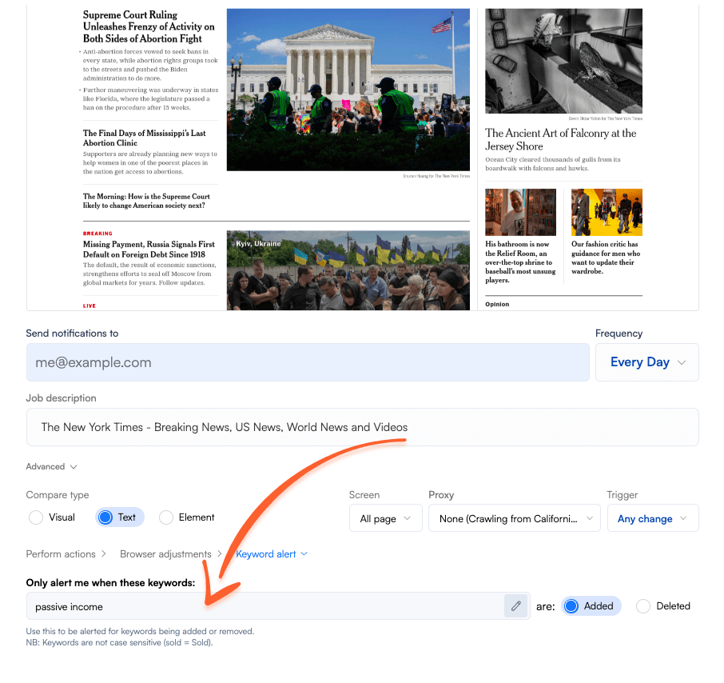Select the Visual compare type
The height and width of the screenshot is (683, 724).
[36, 517]
